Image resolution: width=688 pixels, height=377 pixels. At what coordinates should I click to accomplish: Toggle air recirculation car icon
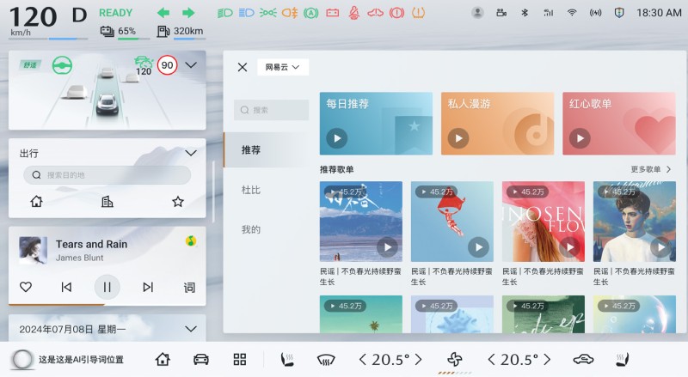click(583, 360)
